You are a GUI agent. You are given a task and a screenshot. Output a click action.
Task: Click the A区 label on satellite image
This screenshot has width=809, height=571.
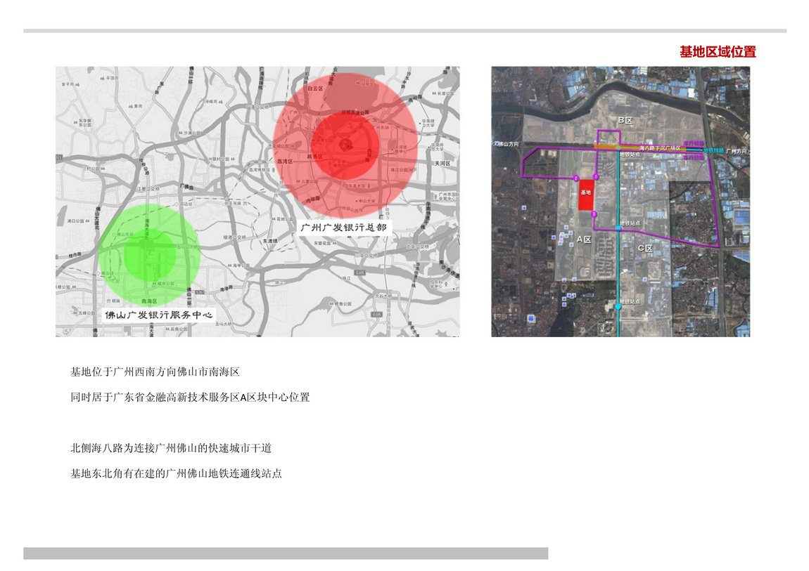(x=583, y=239)
